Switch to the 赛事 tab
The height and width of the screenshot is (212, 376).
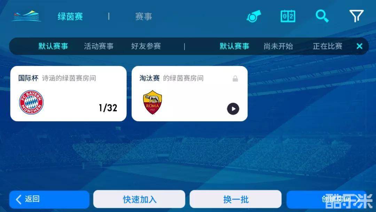(143, 16)
